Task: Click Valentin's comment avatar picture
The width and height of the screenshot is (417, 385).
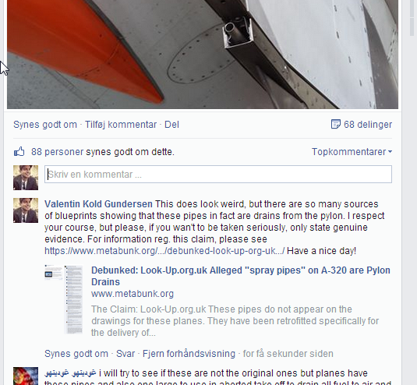Action: 26,210
